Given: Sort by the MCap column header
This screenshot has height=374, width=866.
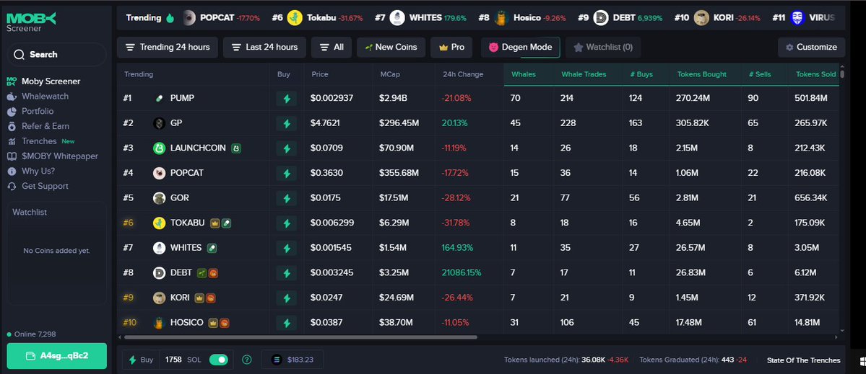Looking at the screenshot, I should point(390,74).
